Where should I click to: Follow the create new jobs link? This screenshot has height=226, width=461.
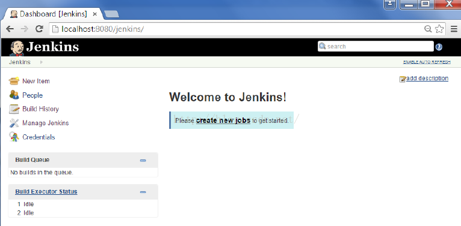[223, 120]
